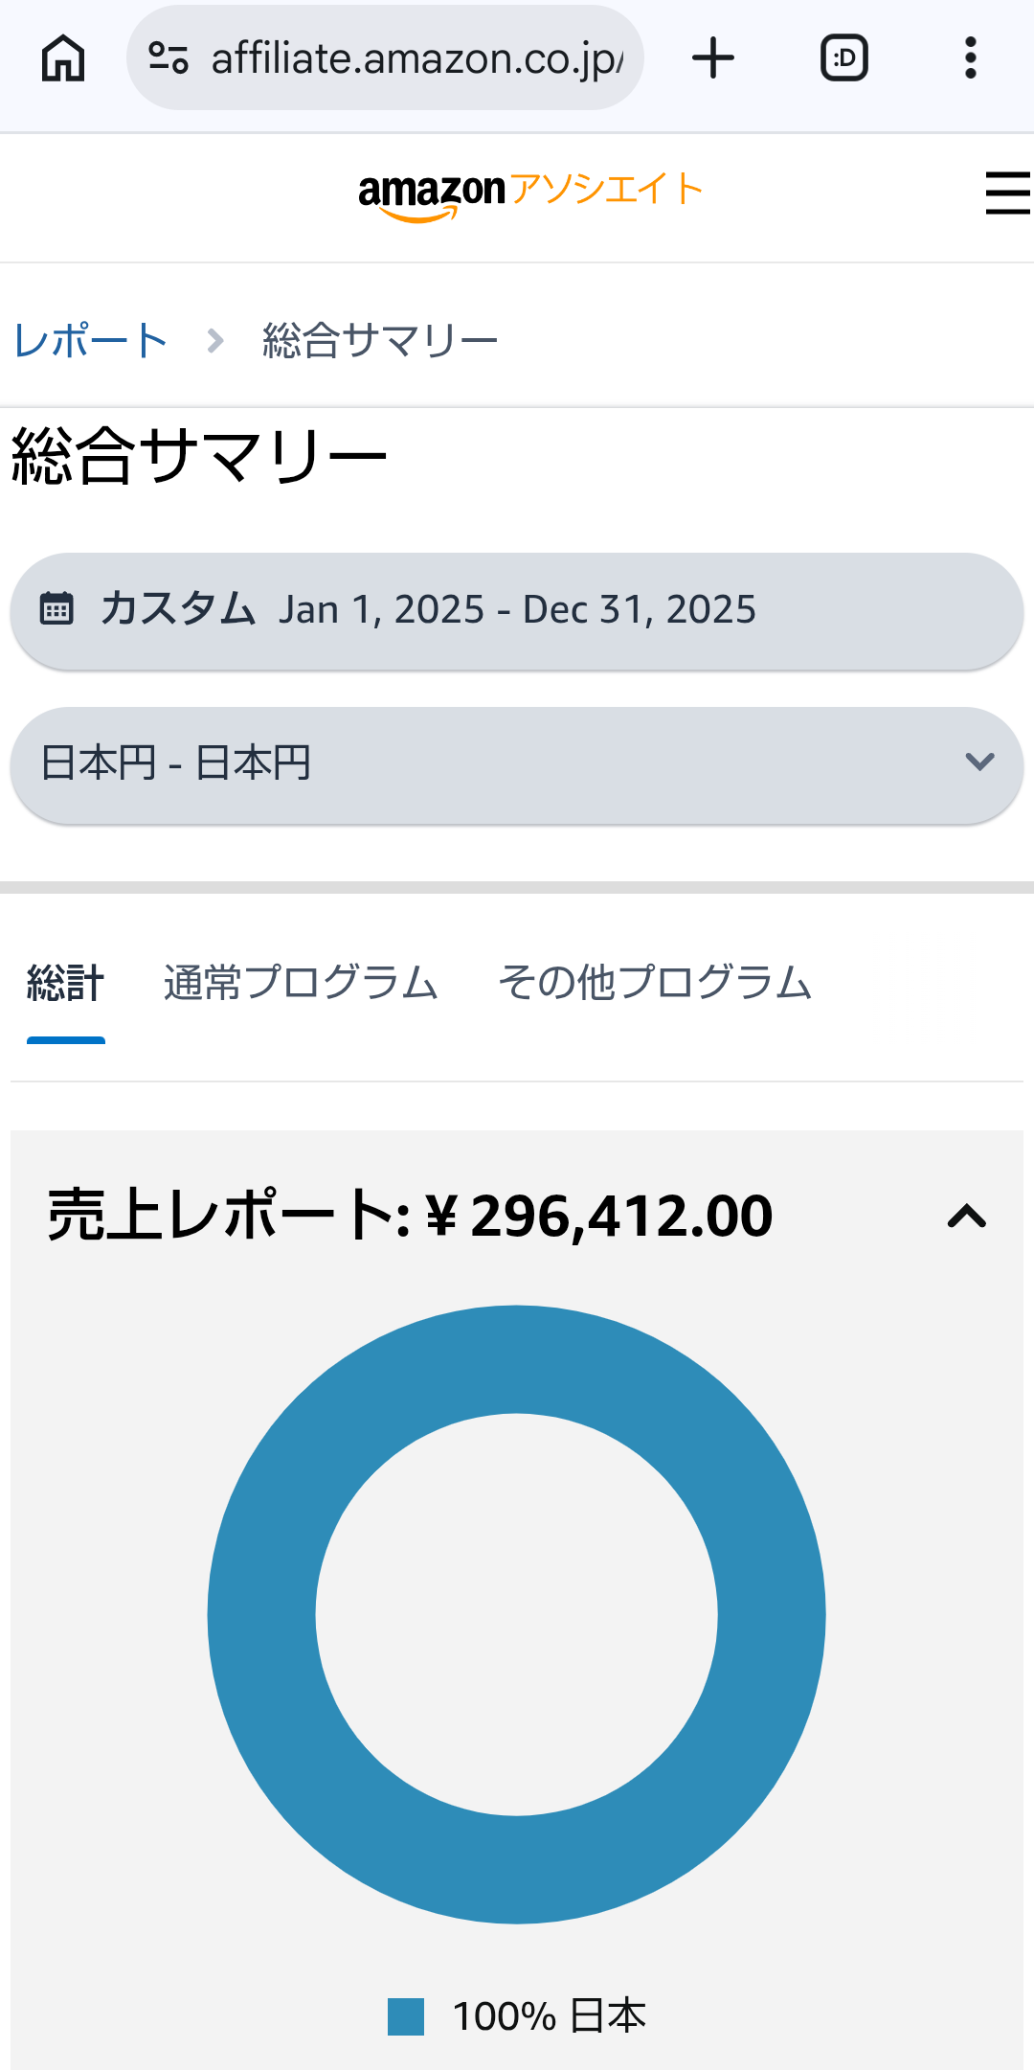Click the blue 日本 legend swatch

[406, 2016]
